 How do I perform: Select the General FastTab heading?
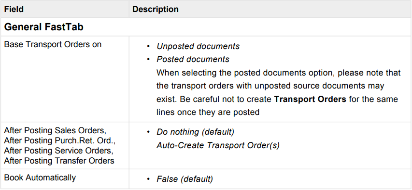click(43, 27)
